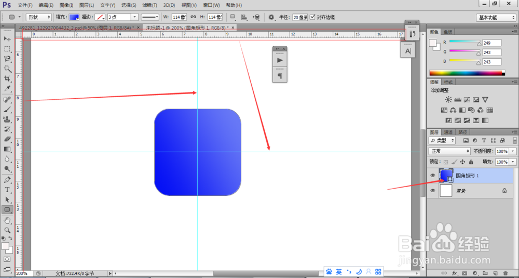
Task: Select the Clone Stamp tool
Action: click(x=7, y=120)
